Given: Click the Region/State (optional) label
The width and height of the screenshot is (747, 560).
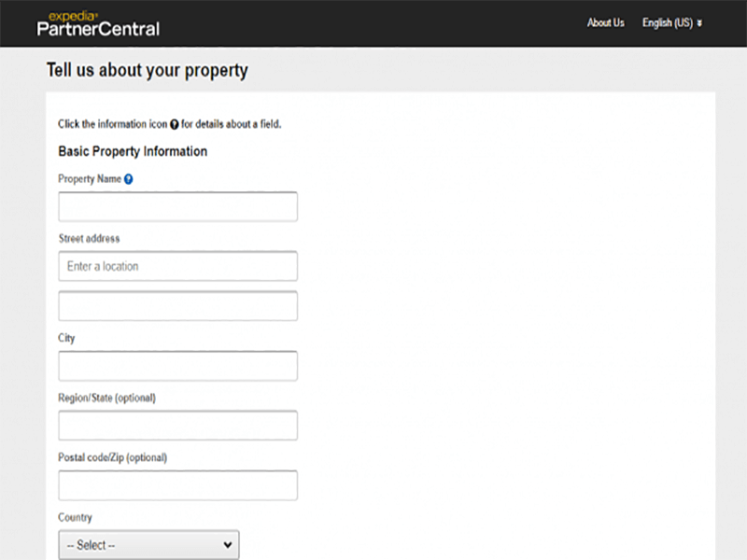Looking at the screenshot, I should click(106, 398).
